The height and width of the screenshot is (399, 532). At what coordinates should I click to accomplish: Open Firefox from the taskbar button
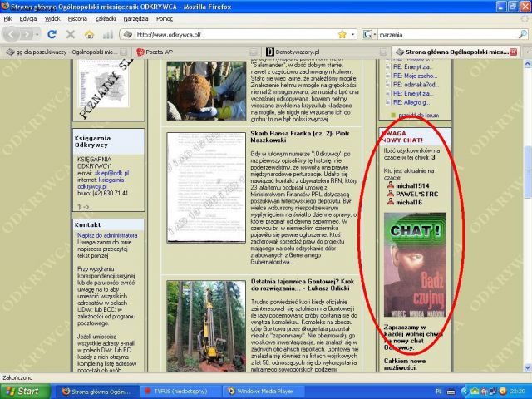tap(96, 392)
